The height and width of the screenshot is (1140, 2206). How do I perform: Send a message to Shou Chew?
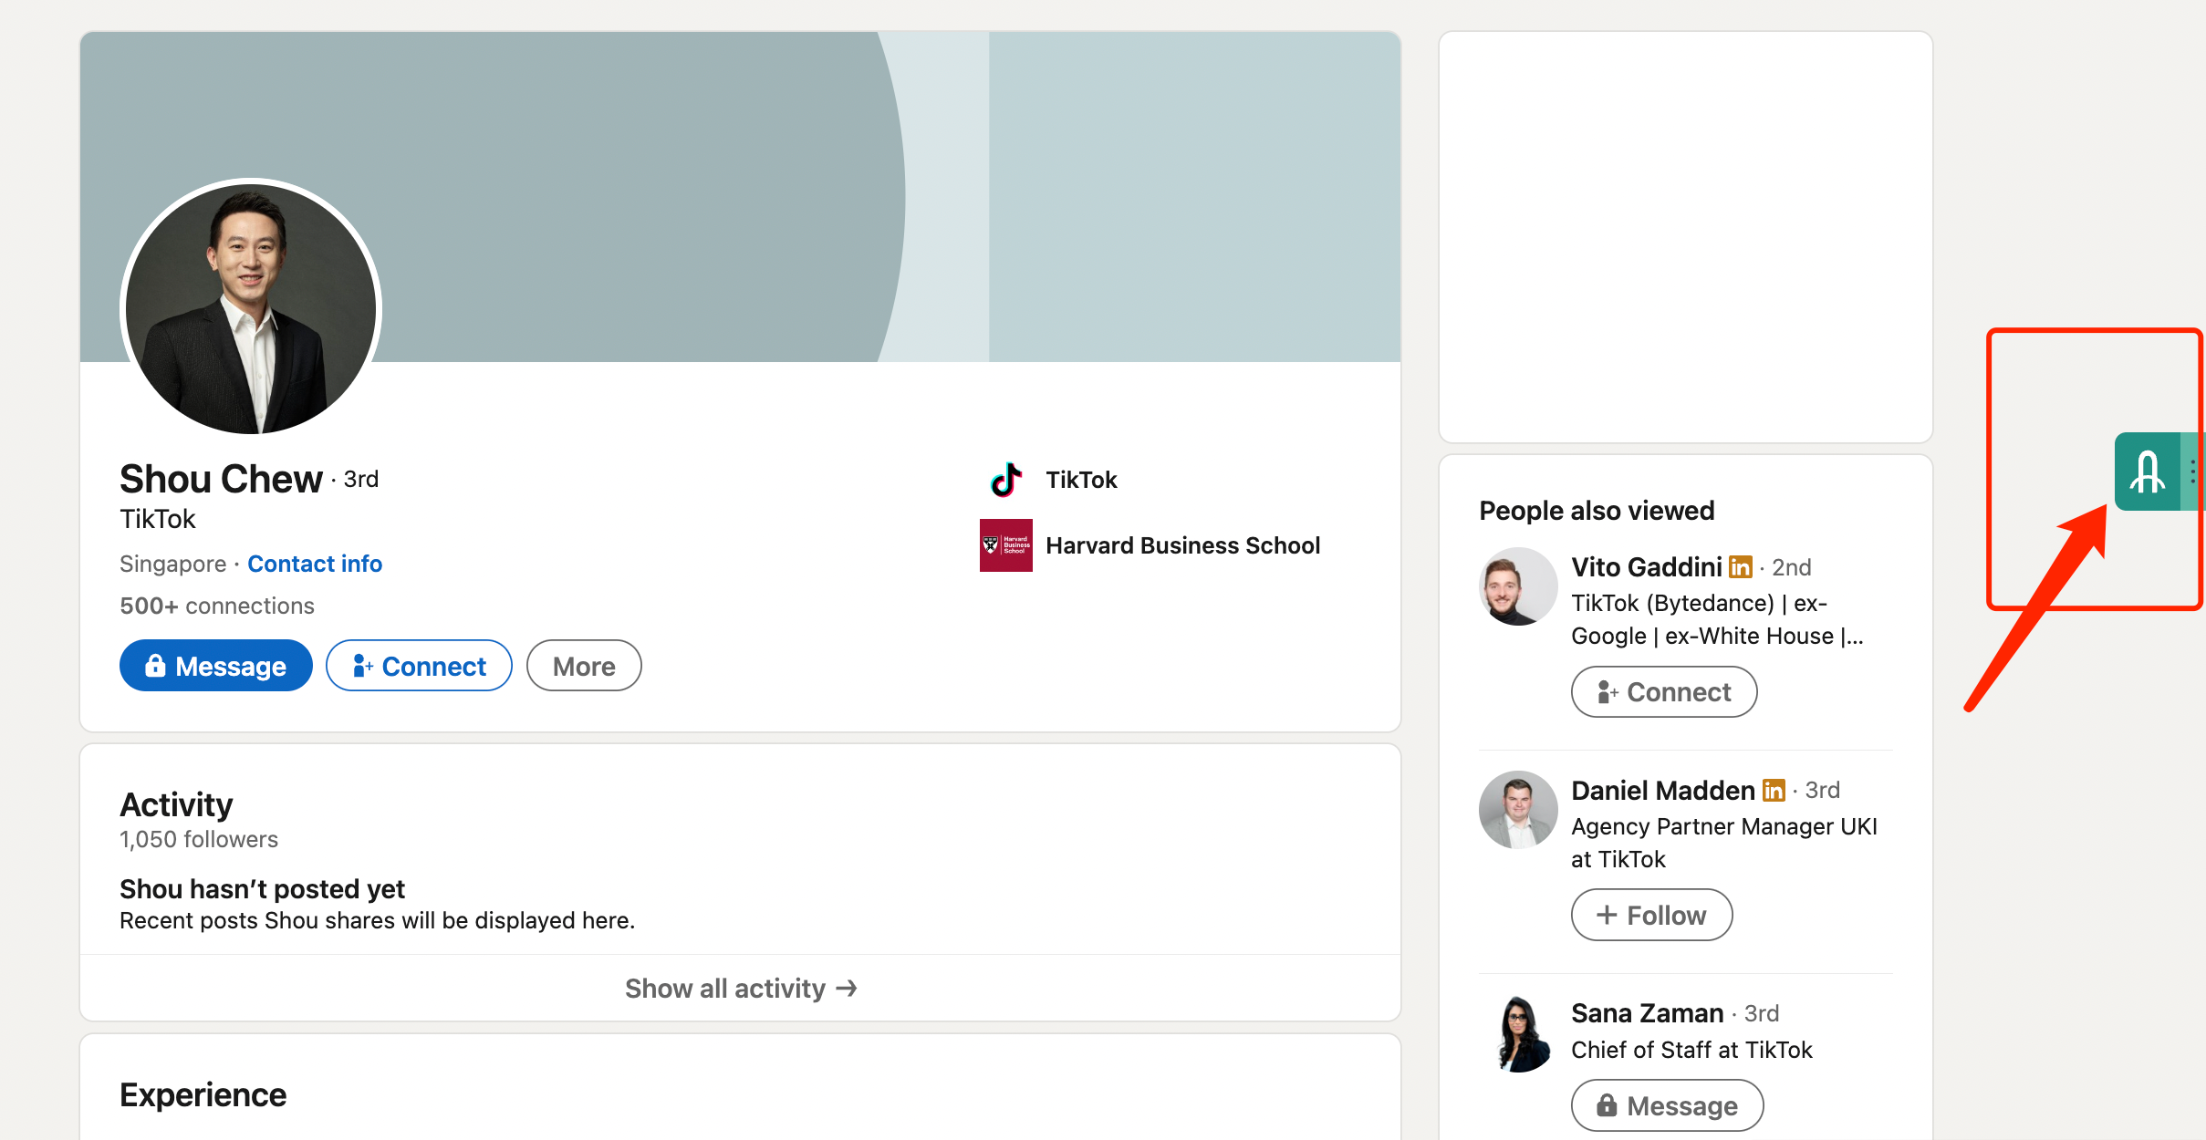(216, 666)
